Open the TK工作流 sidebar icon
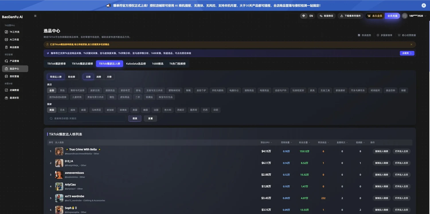This screenshot has height=214, width=430. click(7, 32)
